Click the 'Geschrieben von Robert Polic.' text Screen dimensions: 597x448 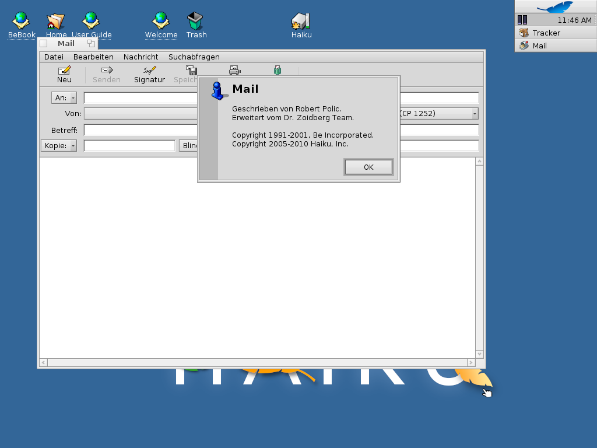286,109
